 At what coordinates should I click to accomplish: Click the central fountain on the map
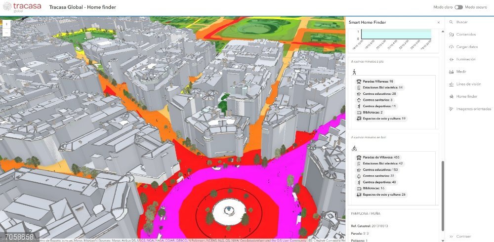tap(229, 210)
